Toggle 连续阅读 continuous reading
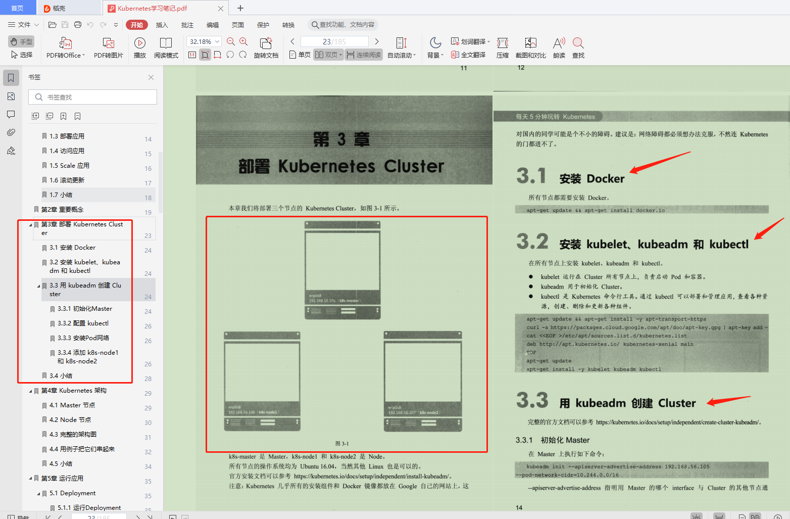The height and width of the screenshot is (519, 790). [364, 55]
